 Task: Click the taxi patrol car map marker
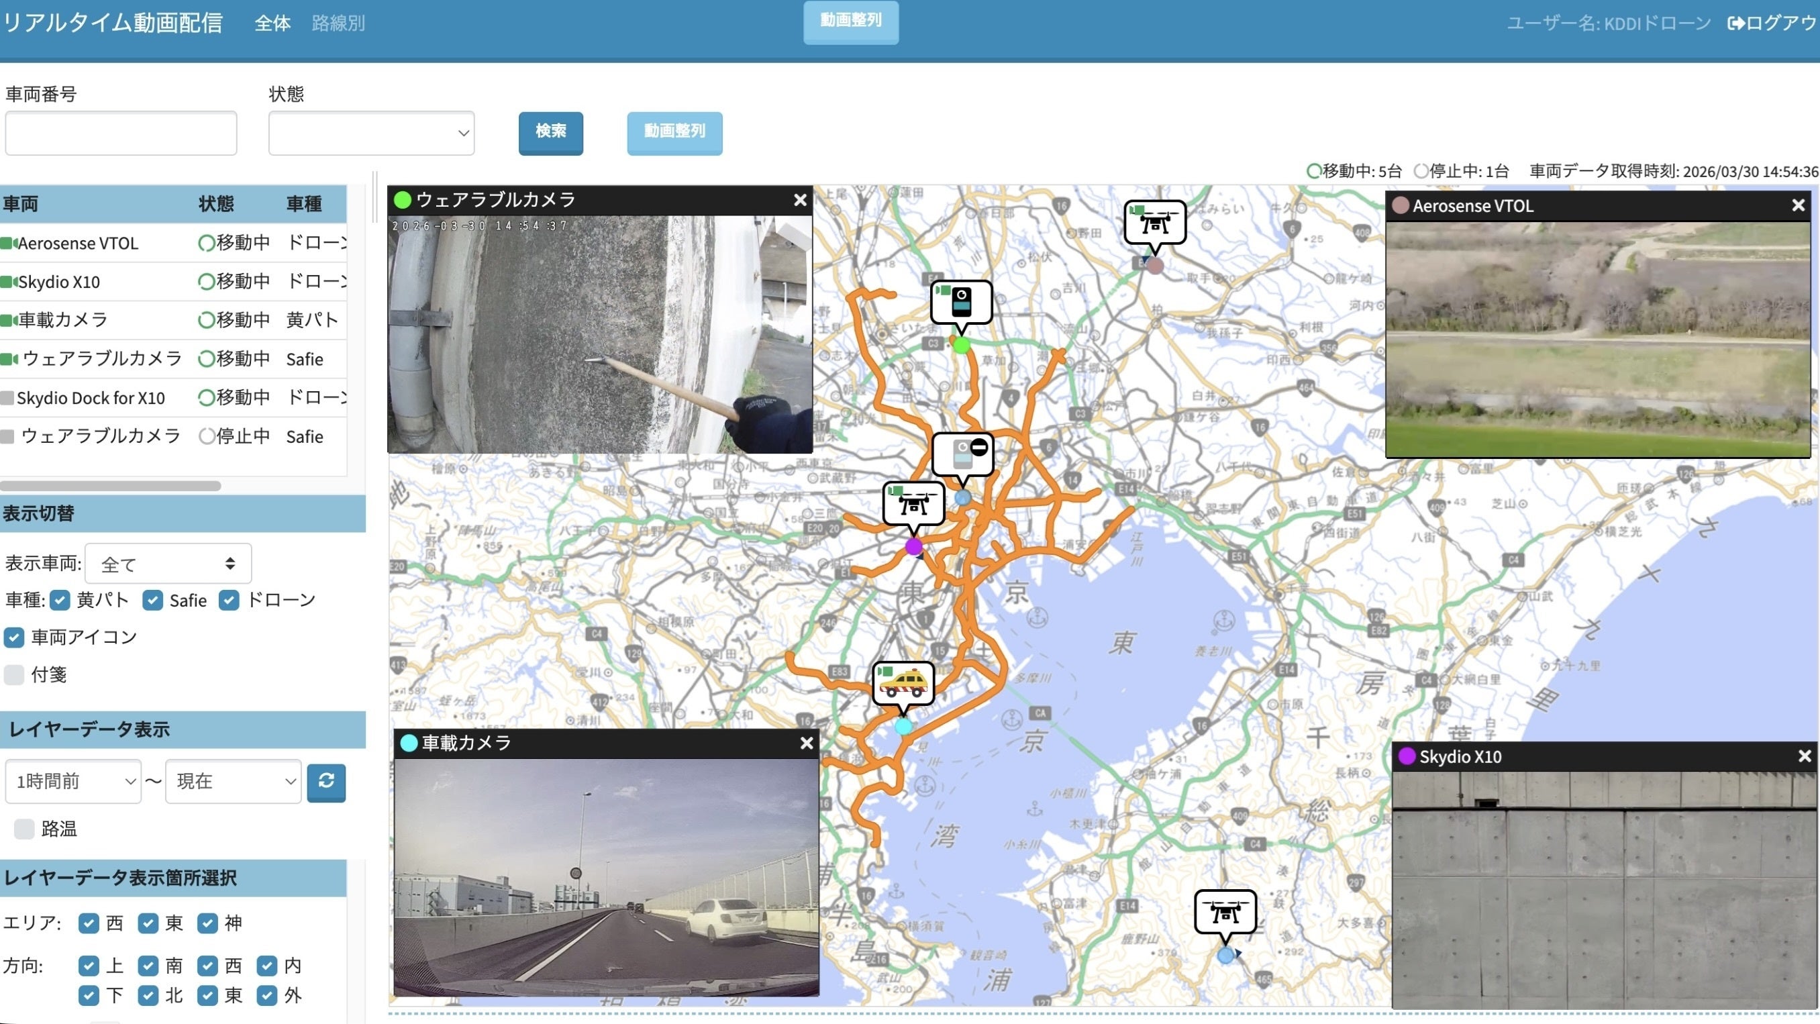point(903,683)
